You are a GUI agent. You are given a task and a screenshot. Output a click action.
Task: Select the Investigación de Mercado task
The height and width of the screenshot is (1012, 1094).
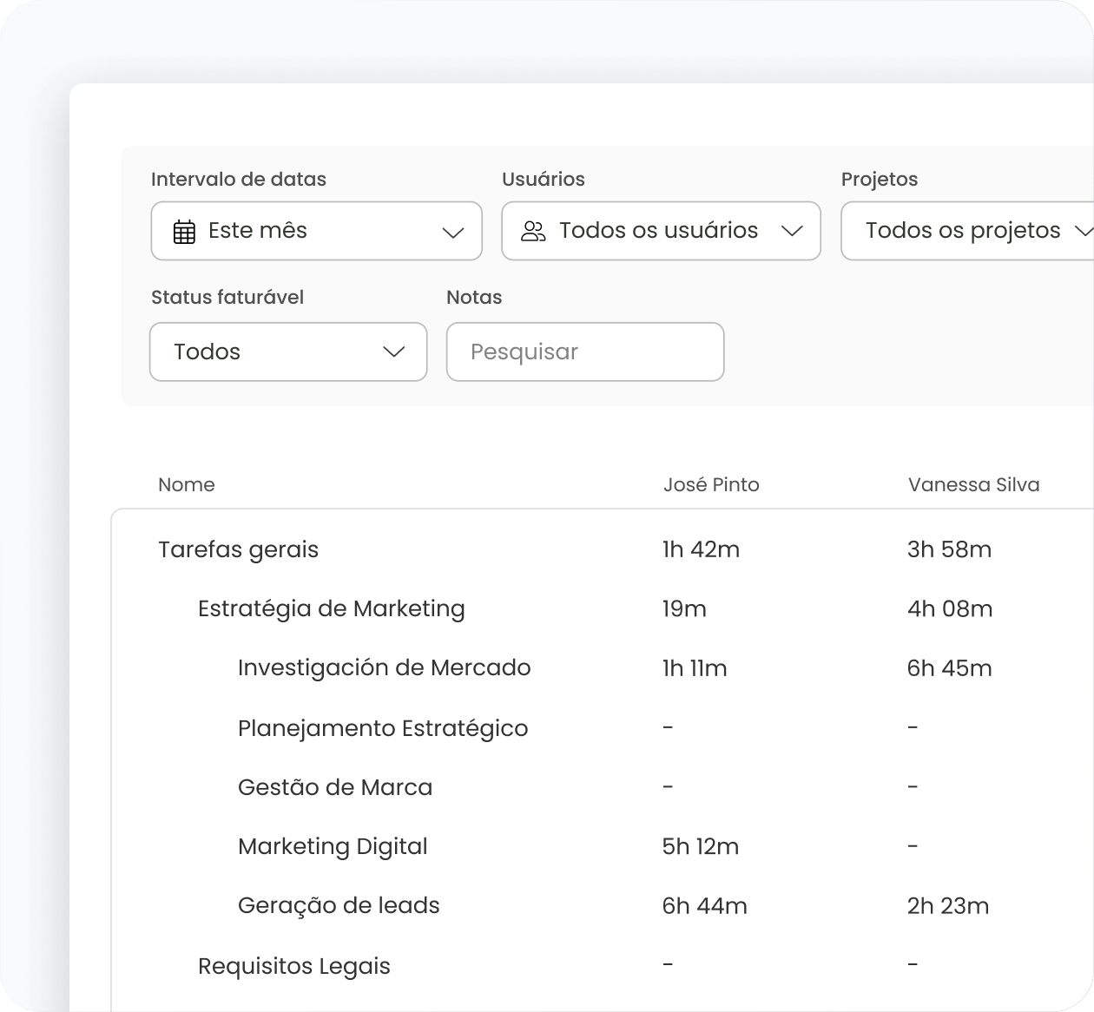(384, 668)
